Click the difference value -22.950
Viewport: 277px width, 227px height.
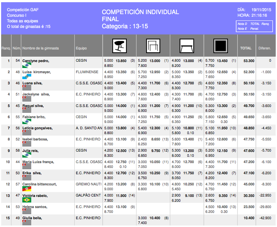click(265, 195)
